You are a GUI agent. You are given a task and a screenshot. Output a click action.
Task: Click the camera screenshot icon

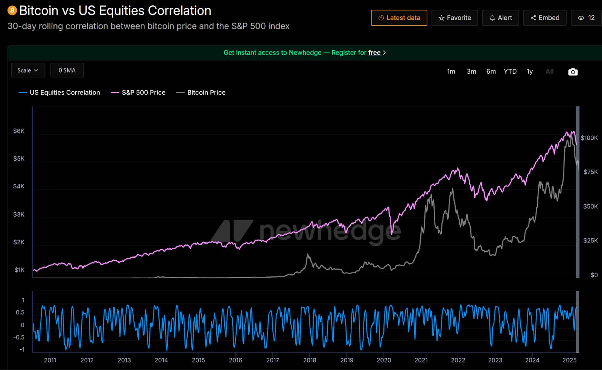point(573,72)
